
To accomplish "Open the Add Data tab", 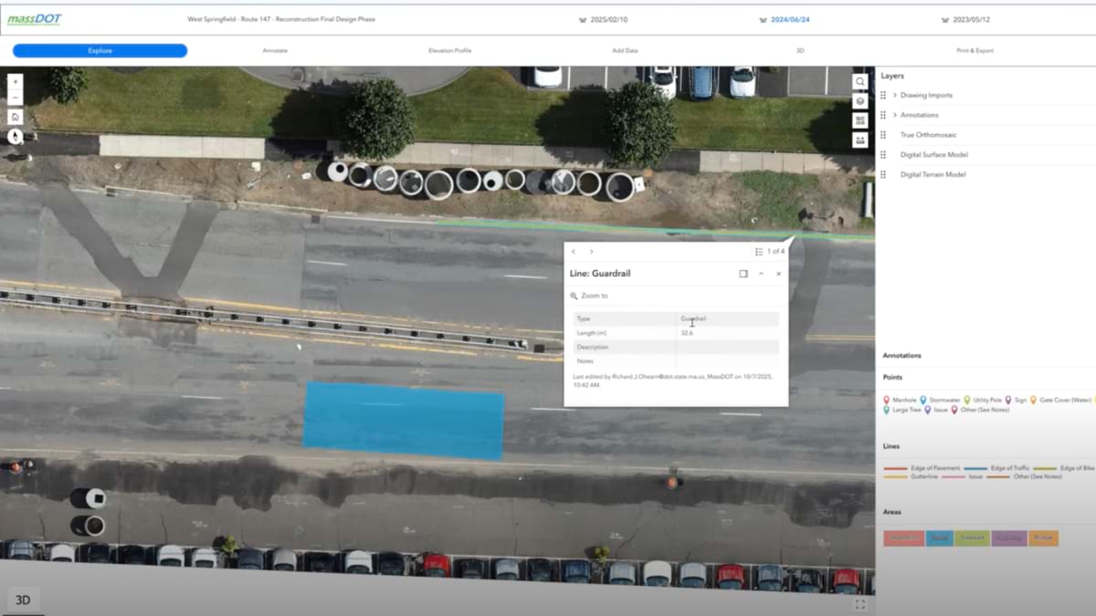I will (x=625, y=51).
